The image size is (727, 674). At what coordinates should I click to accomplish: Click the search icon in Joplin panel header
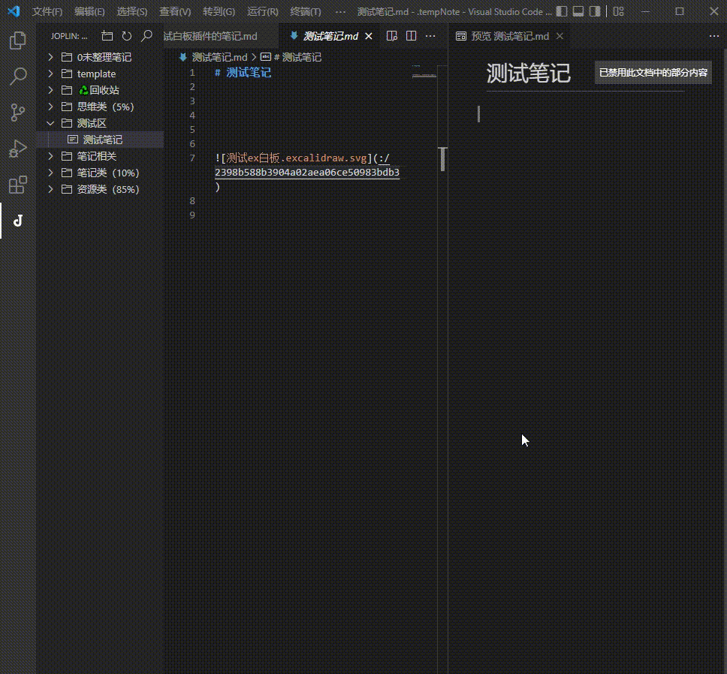[x=146, y=36]
